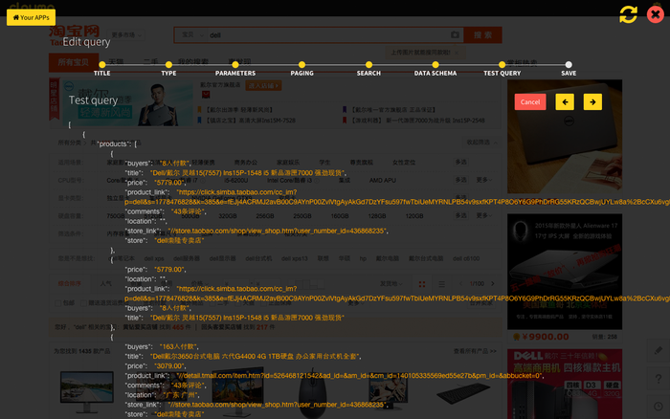This screenshot has height=419, width=670.
Task: Click the keyboard product thumbnail at bottom
Action: (463, 393)
